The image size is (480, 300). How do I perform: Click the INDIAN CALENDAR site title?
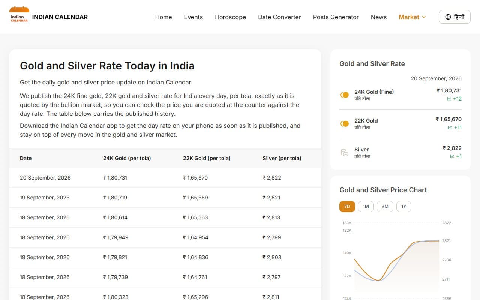pyautogui.click(x=60, y=17)
